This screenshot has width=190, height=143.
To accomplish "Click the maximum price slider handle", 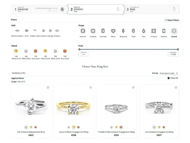I will tap(178, 49).
